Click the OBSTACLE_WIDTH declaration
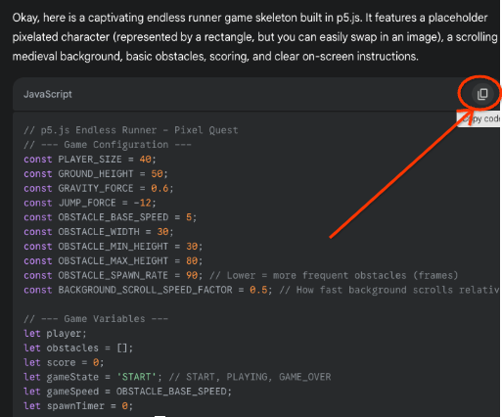This screenshot has width=502, height=417. (x=99, y=232)
